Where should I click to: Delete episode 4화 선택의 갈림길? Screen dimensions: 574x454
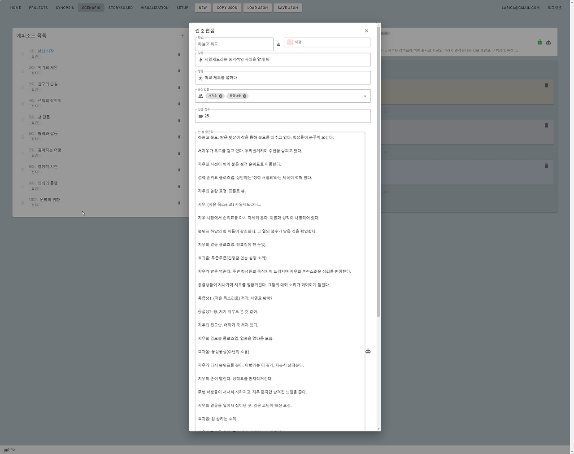pyautogui.click(x=179, y=104)
